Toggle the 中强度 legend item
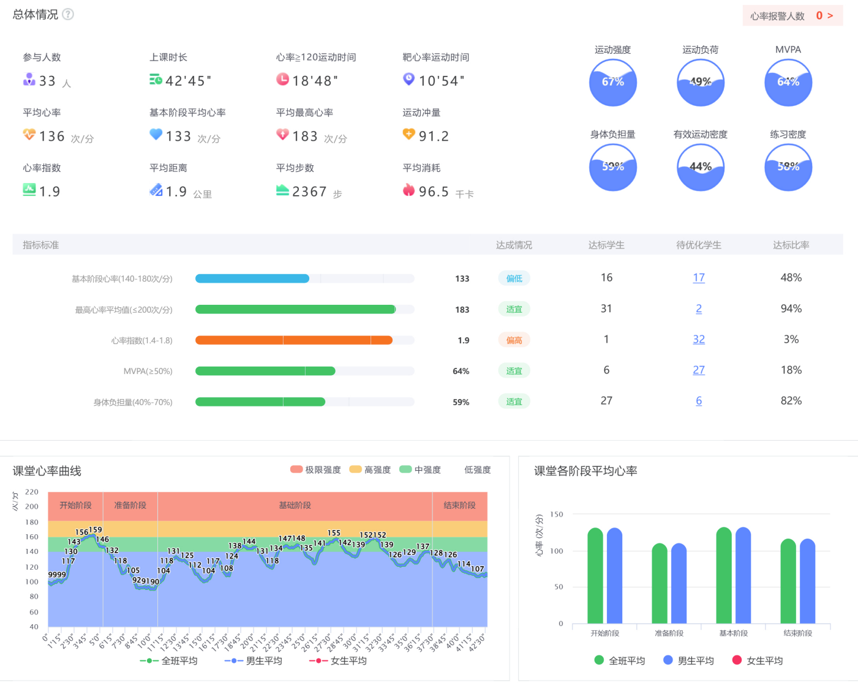 tap(420, 469)
